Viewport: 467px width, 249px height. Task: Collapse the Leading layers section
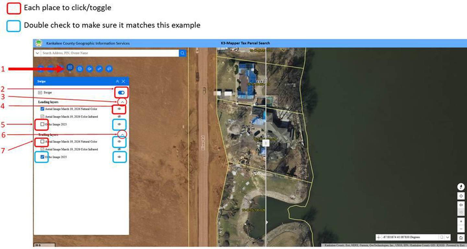point(122,102)
